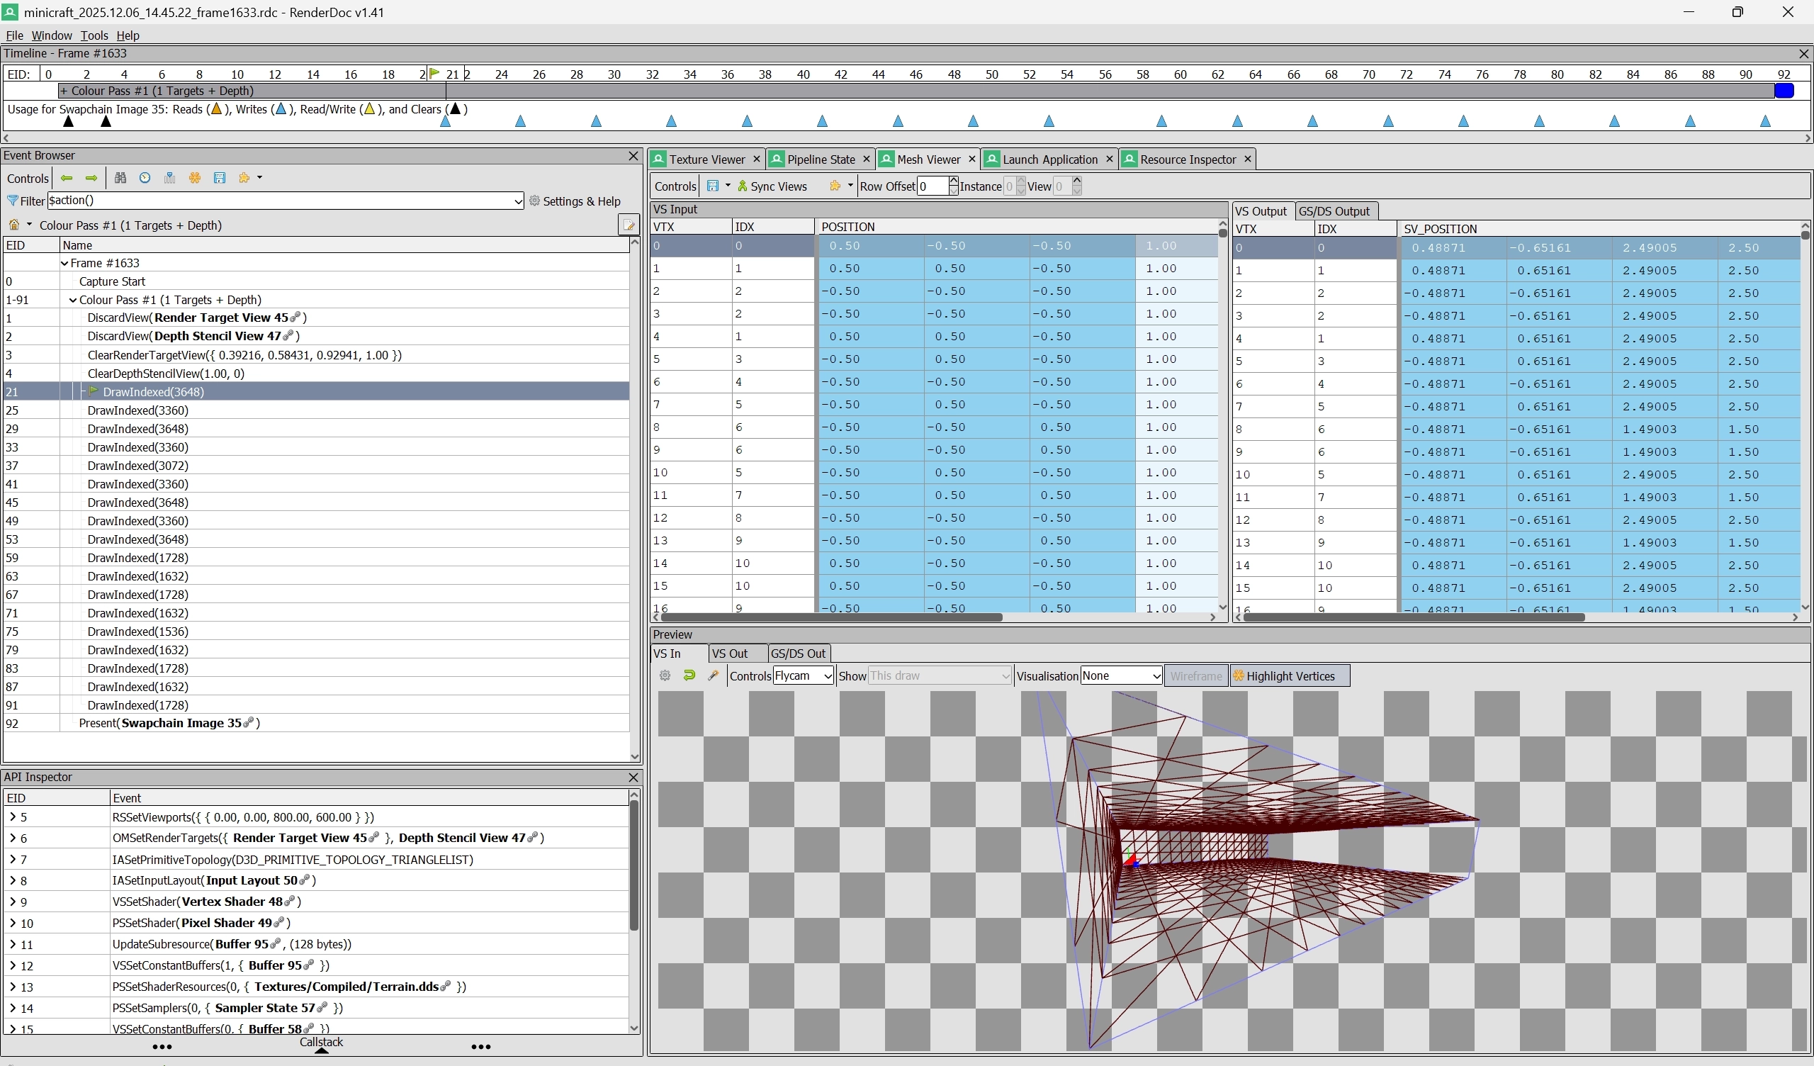
Task: Select DrawIndexed(3072) event row
Action: pos(137,466)
